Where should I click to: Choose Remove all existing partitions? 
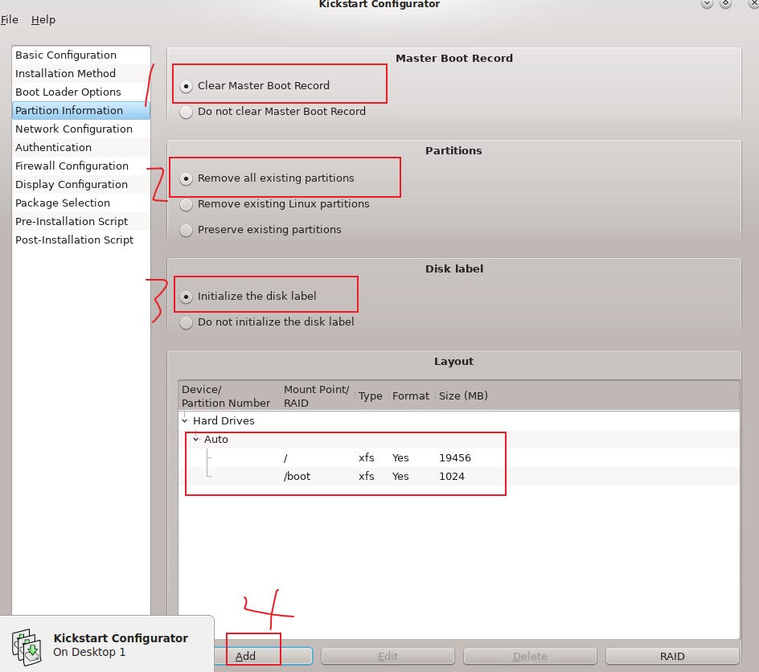pyautogui.click(x=186, y=178)
